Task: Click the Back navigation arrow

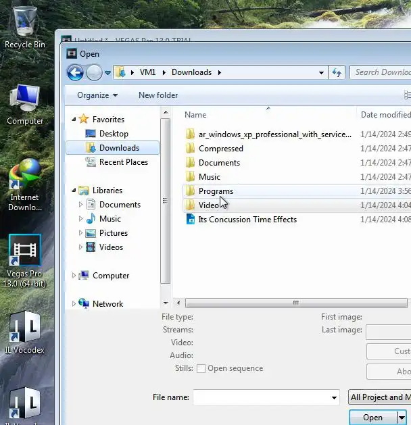Action: tap(75, 72)
